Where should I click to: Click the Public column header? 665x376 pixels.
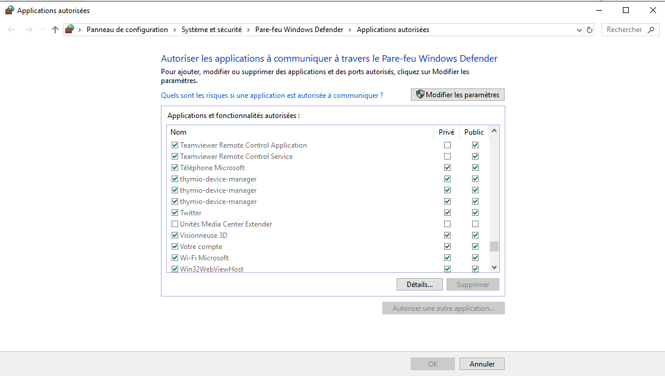(474, 132)
